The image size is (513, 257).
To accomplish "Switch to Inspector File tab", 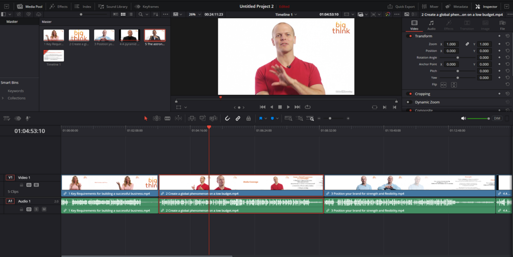I will pyautogui.click(x=502, y=25).
